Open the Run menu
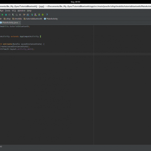Image resolution: width=151 pixels, height=151 pixels. click(x=2, y=11)
